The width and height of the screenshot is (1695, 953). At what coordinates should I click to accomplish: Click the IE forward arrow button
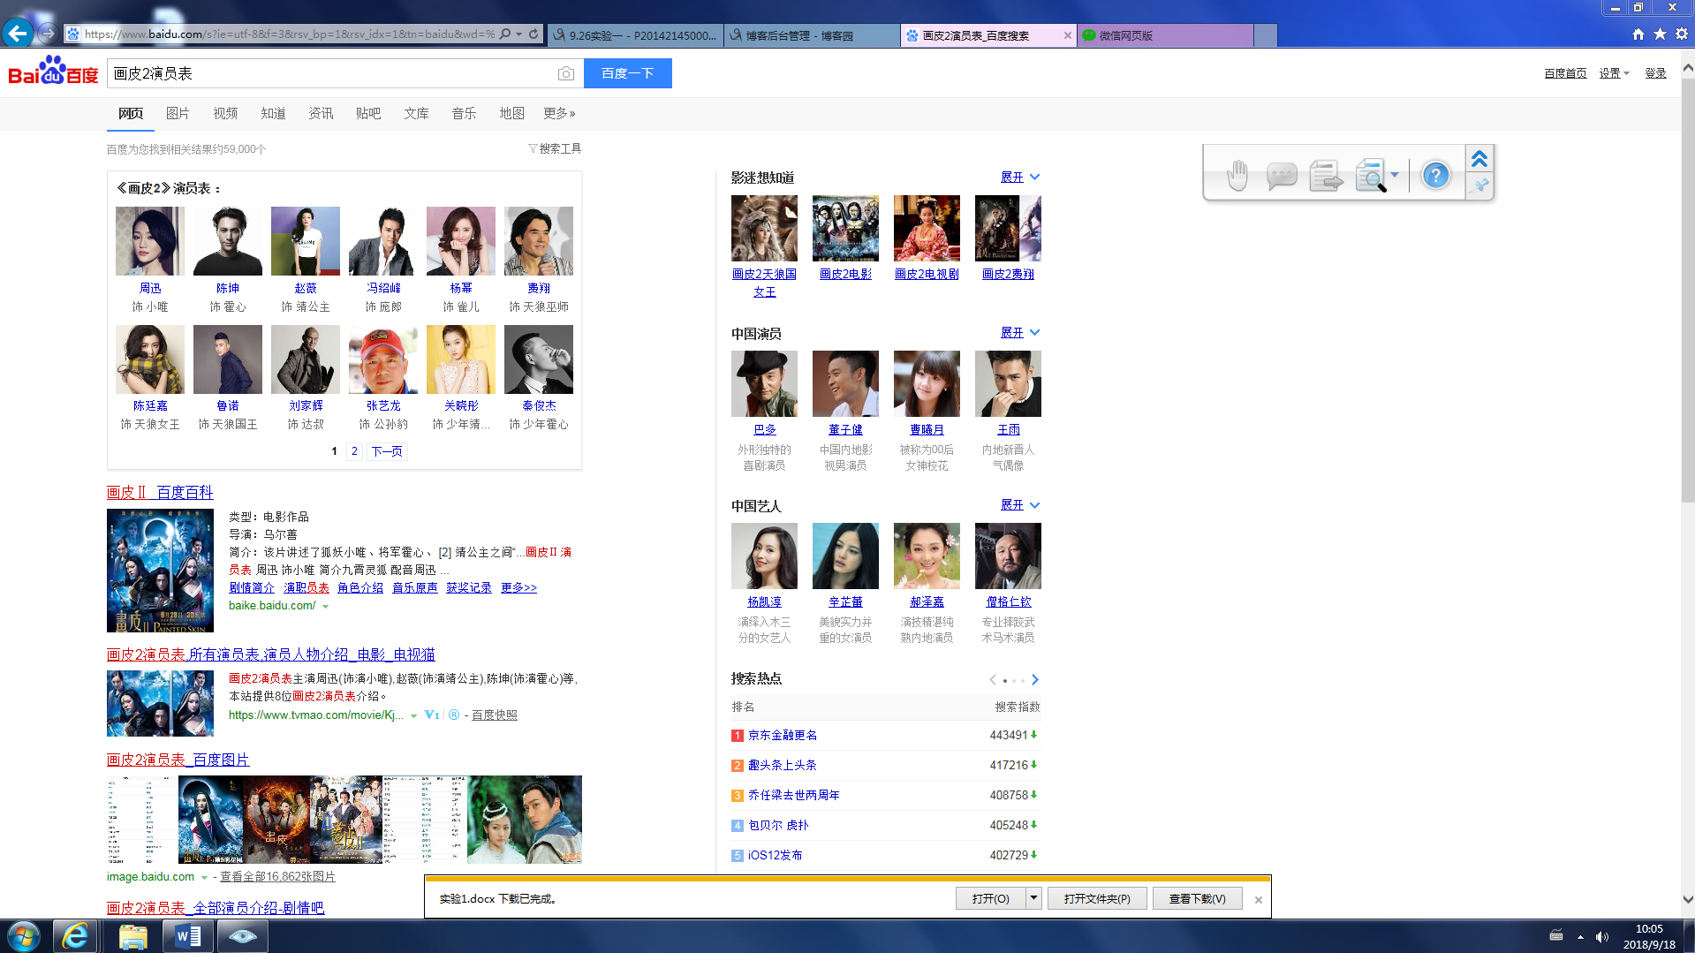(48, 34)
